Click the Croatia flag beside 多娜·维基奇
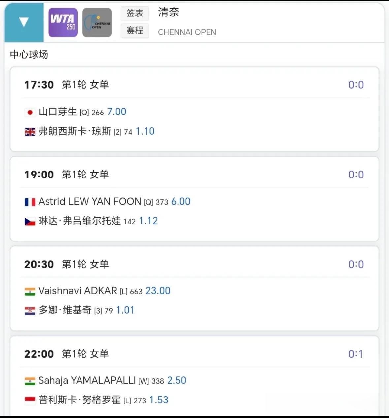The width and height of the screenshot is (389, 418). 30,311
